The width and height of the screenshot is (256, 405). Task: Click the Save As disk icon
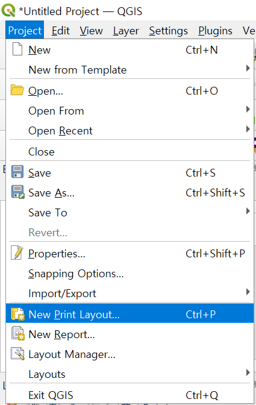click(18, 192)
